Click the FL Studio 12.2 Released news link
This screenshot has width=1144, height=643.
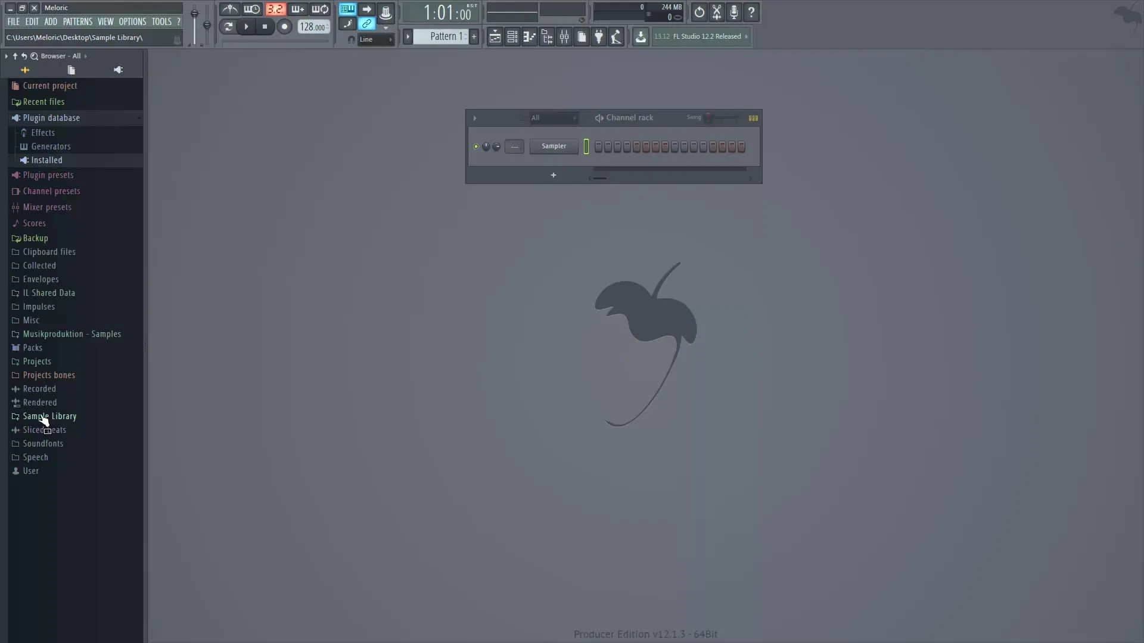701,36
